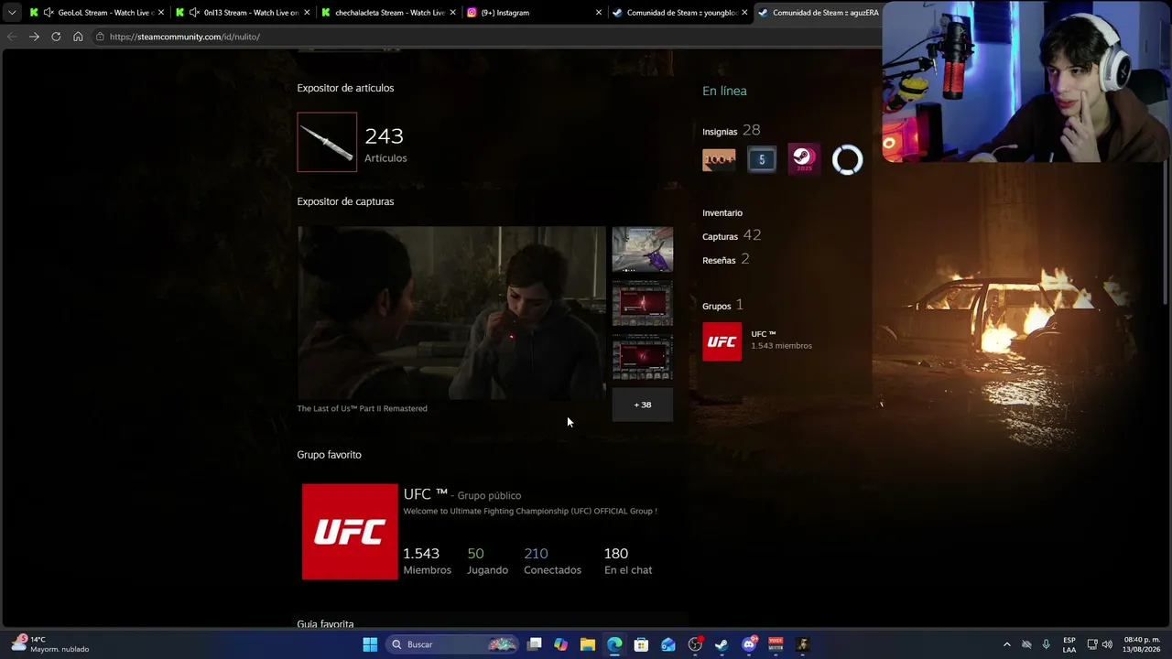This screenshot has height=659, width=1172.
Task: Click the 50 Jugando stat
Action: click(487, 560)
